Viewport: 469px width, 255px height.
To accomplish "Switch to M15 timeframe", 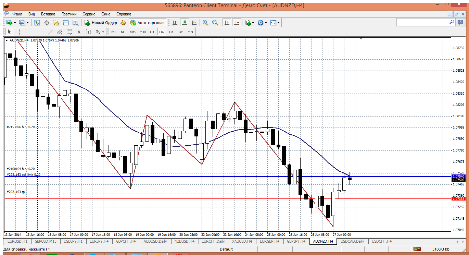I will pos(133,32).
